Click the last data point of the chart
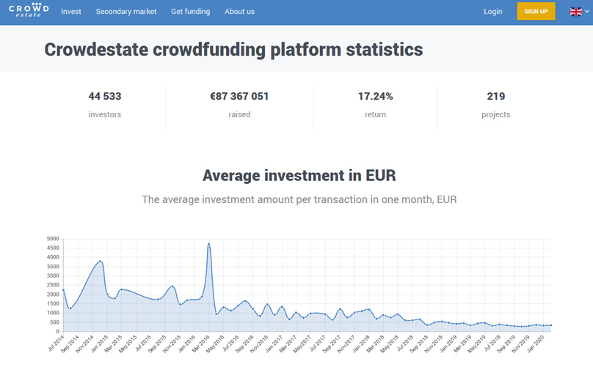The height and width of the screenshot is (381, 593). (550, 325)
